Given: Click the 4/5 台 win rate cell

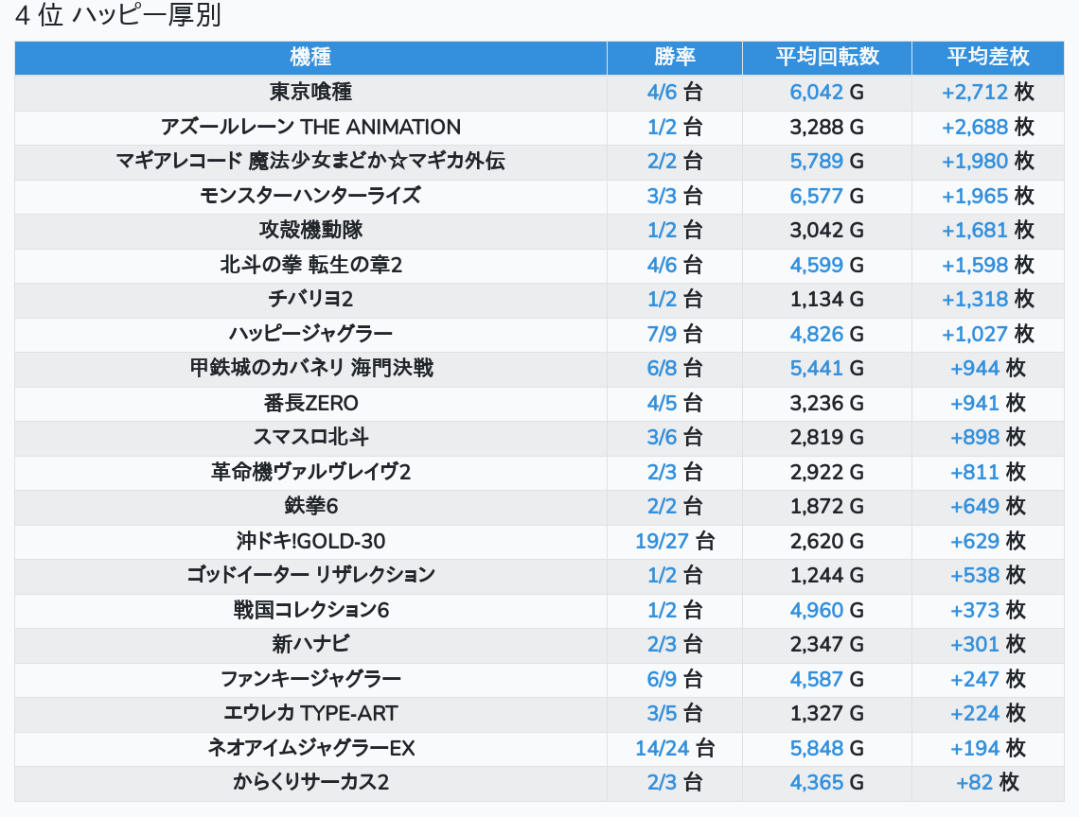Looking at the screenshot, I should 674,403.
